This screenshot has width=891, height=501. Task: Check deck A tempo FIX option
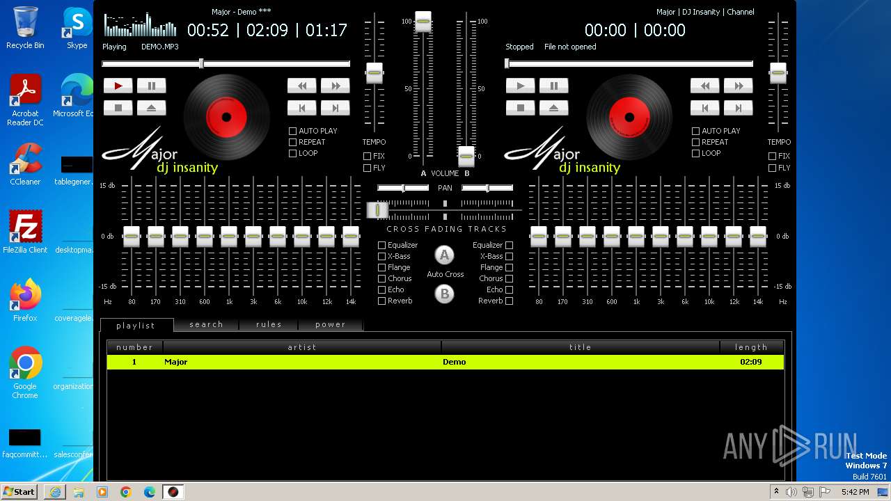click(x=367, y=156)
